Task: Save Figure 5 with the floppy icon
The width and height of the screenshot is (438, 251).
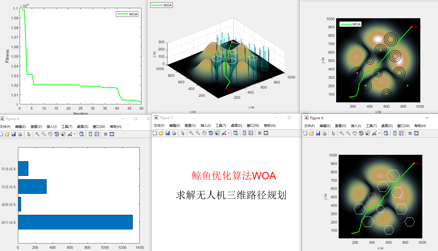Action: pos(168,133)
